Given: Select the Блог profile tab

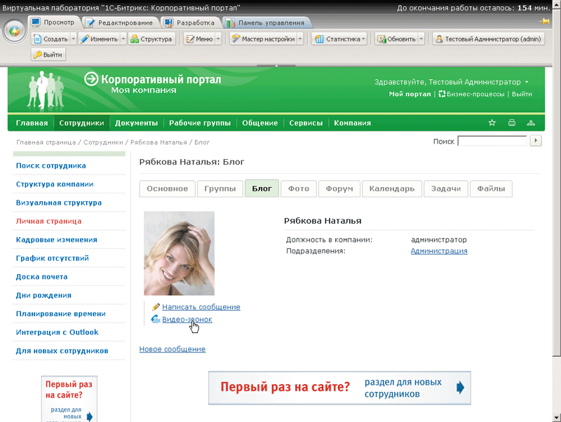Looking at the screenshot, I should click(x=262, y=189).
